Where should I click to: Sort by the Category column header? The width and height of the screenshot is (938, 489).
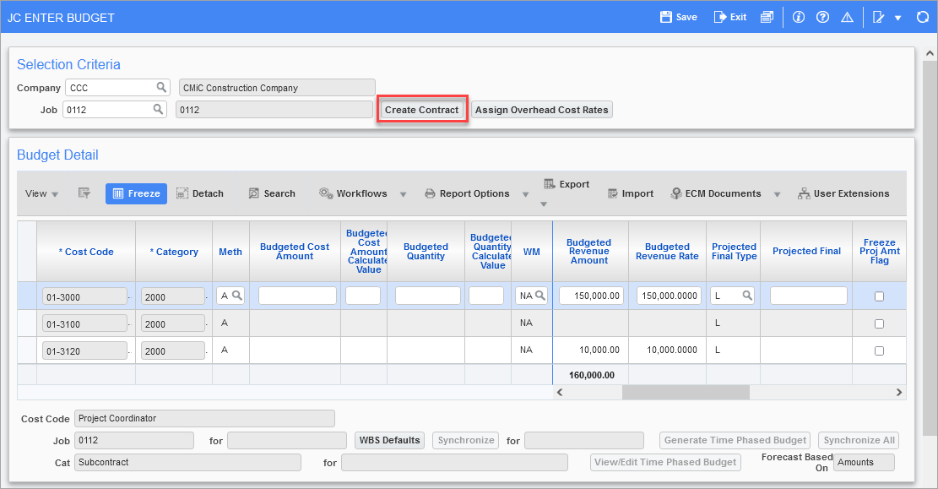174,252
